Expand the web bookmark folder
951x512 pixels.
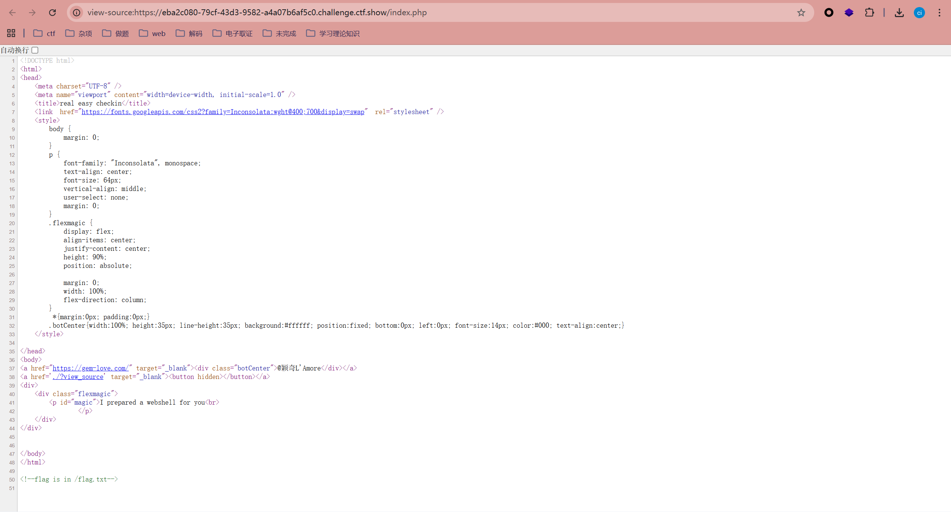152,33
